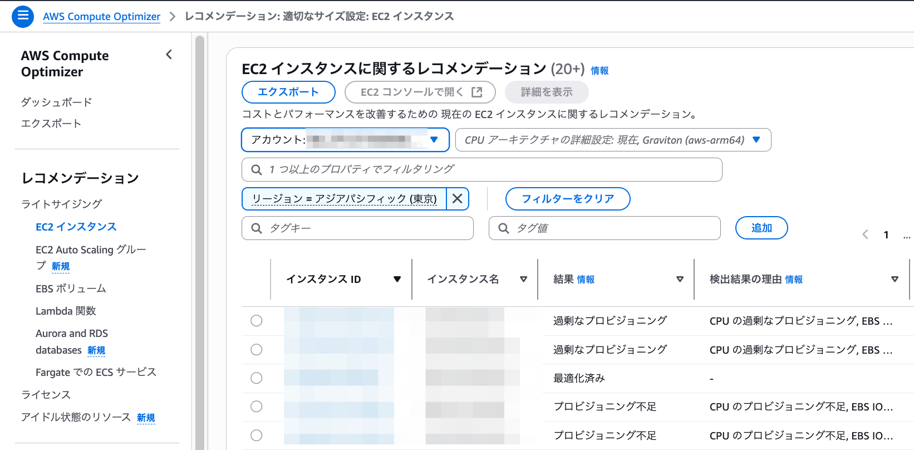Viewport: 914px width, 450px height.
Task: Click the first CPU の過剰なプロビジョニング reason cell
Action: (x=801, y=321)
